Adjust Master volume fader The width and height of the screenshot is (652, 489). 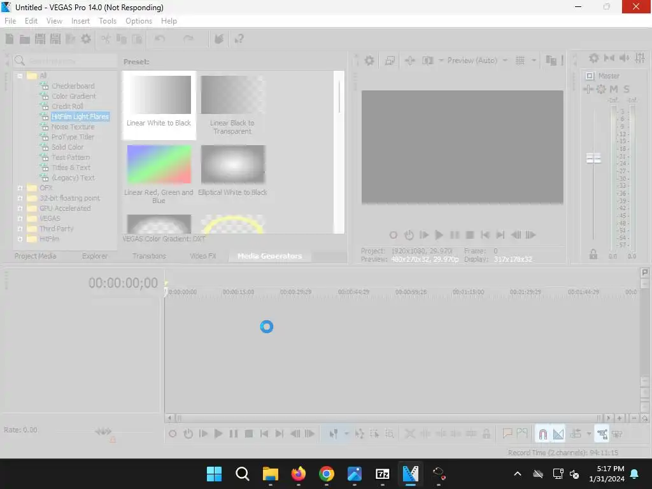click(x=593, y=158)
